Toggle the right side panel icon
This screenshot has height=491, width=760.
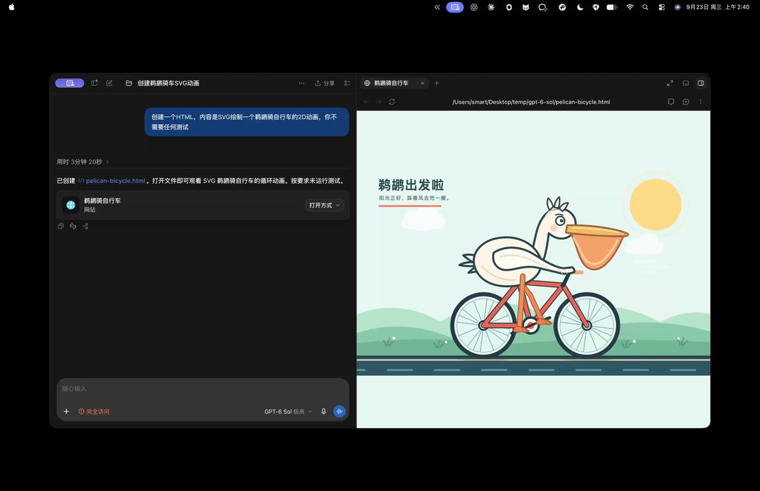click(x=700, y=83)
